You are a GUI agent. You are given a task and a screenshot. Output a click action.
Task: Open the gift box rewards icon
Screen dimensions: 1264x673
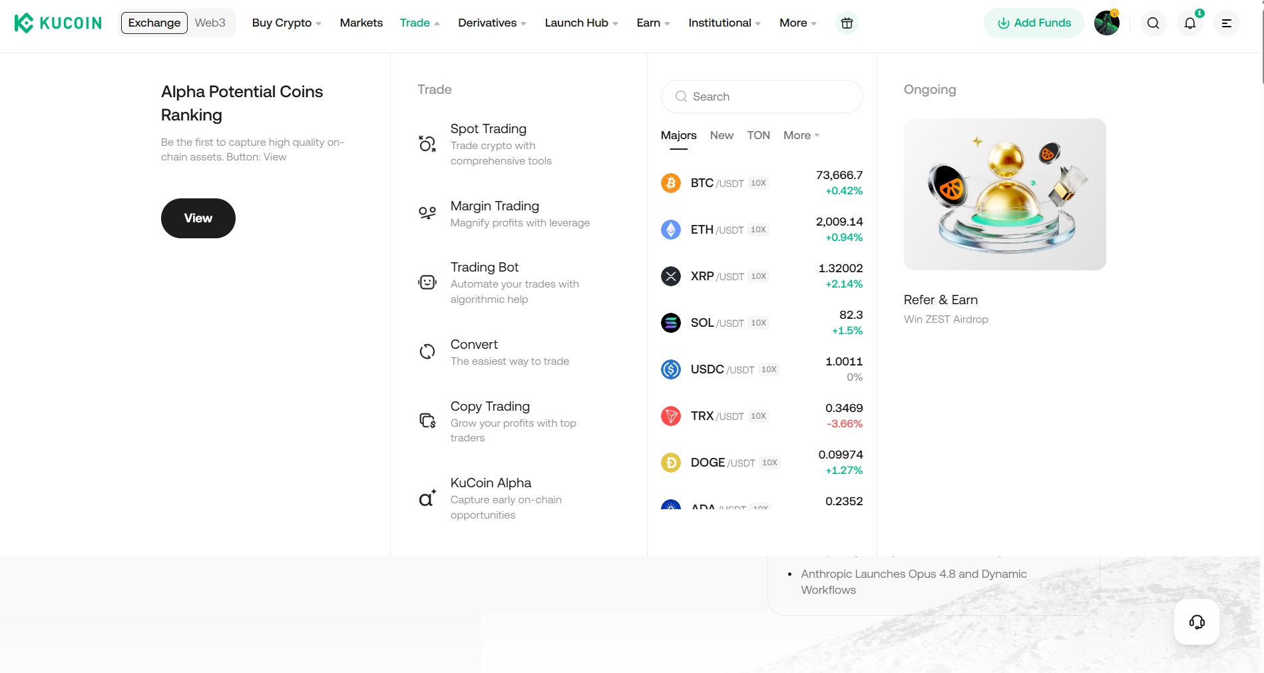click(847, 23)
